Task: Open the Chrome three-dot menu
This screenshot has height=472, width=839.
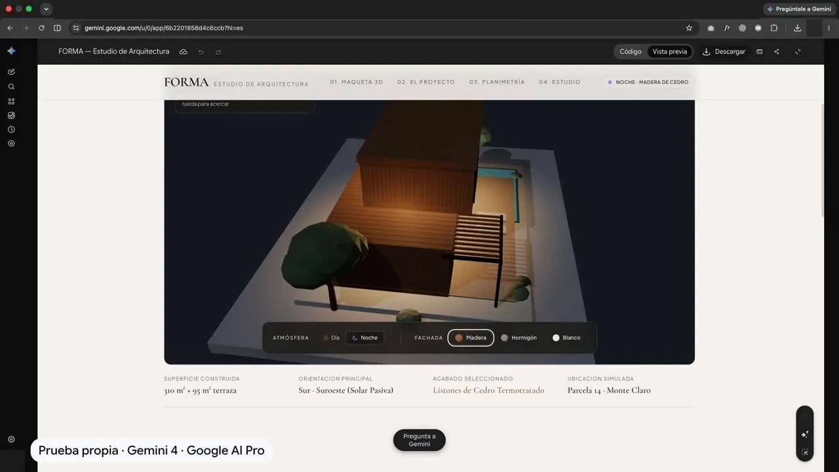Action: click(x=829, y=28)
